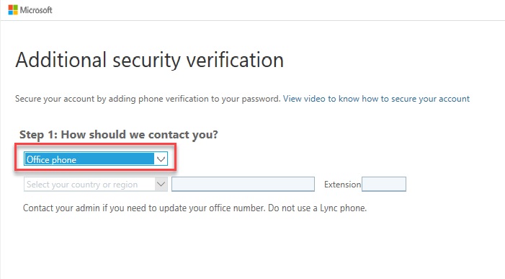
Task: Select the highlighted Office phone text
Action: point(51,159)
